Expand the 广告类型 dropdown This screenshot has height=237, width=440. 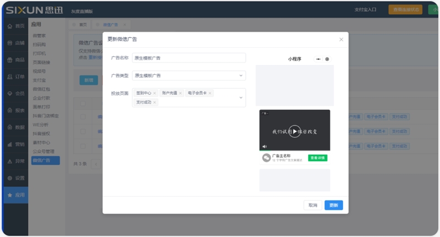pyautogui.click(x=240, y=76)
